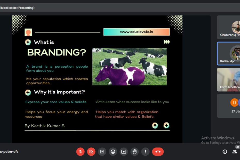Raise your hand in the meeting

134,151
